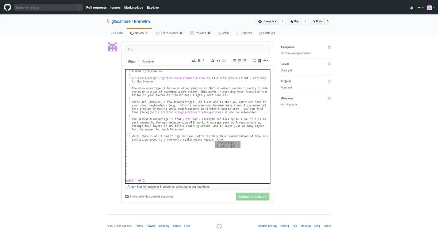438x246 pixels.
Task: Switch to the Projects tab
Action: [x=200, y=33]
